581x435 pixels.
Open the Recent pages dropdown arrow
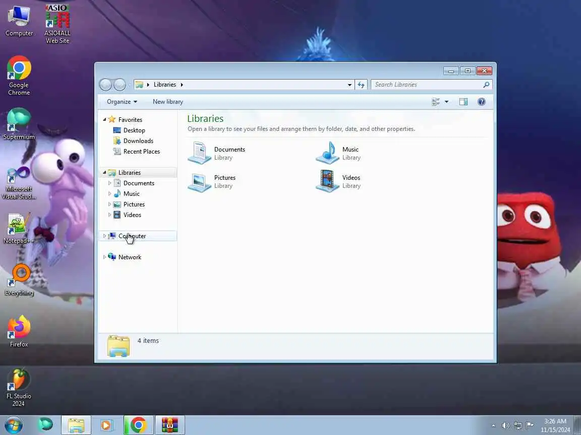point(130,85)
